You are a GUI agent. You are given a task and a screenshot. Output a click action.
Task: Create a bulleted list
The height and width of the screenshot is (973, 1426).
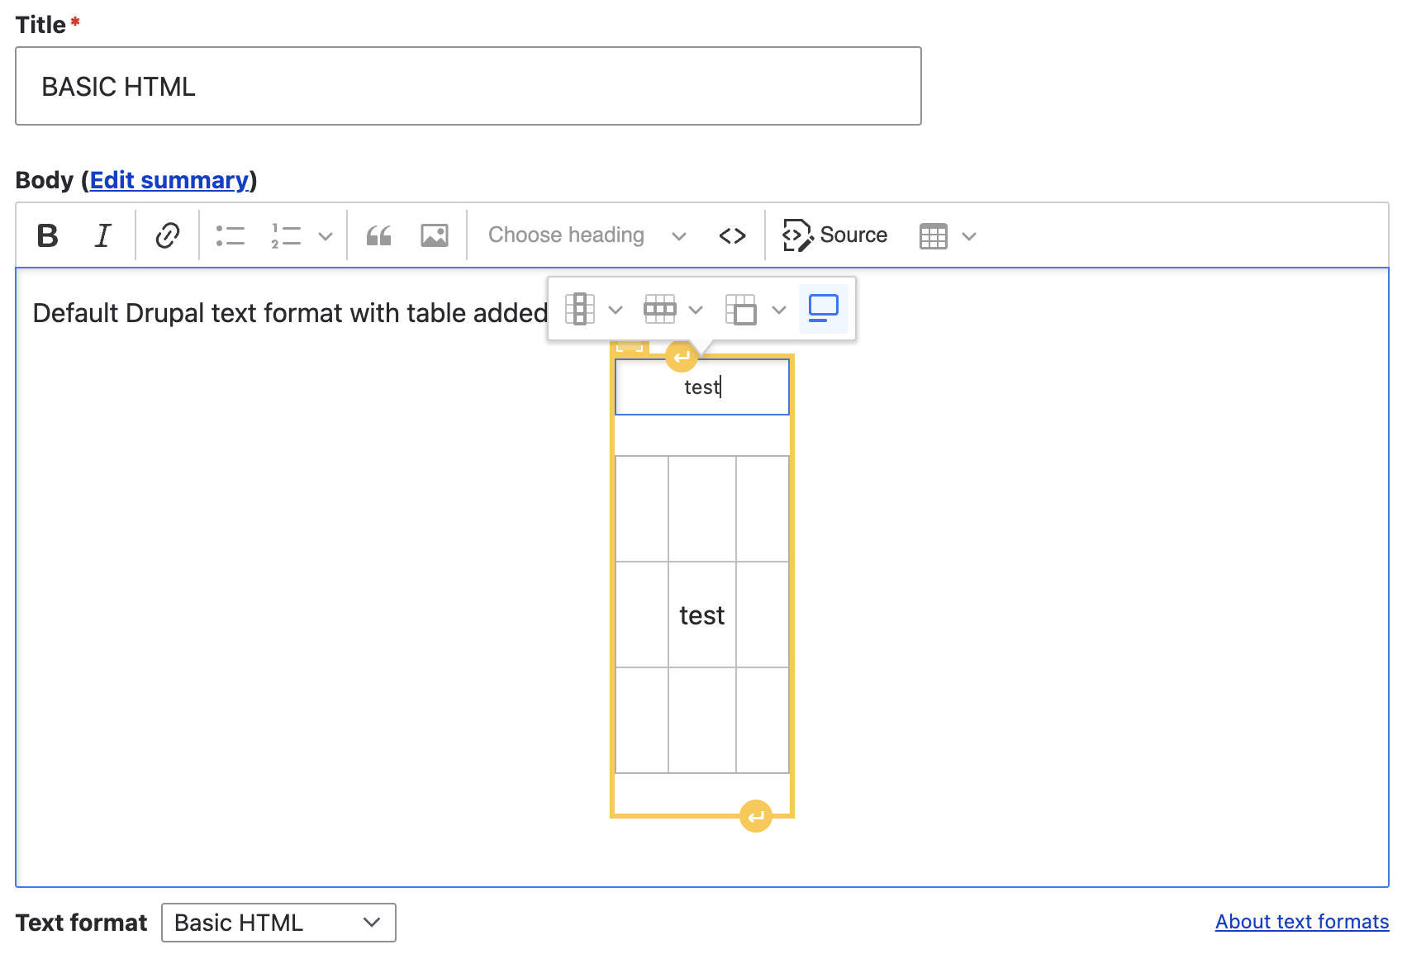pyautogui.click(x=231, y=235)
